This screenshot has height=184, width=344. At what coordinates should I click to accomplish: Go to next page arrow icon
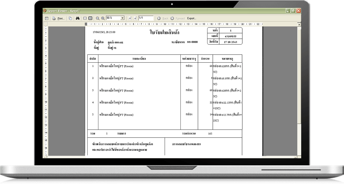click(135, 18)
